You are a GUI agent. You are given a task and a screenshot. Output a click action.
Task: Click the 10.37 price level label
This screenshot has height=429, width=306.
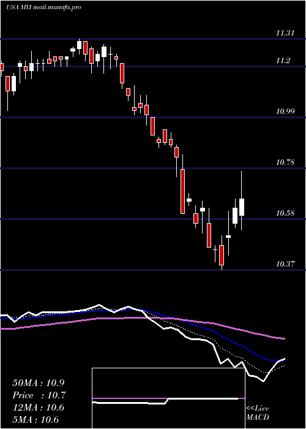285,264
